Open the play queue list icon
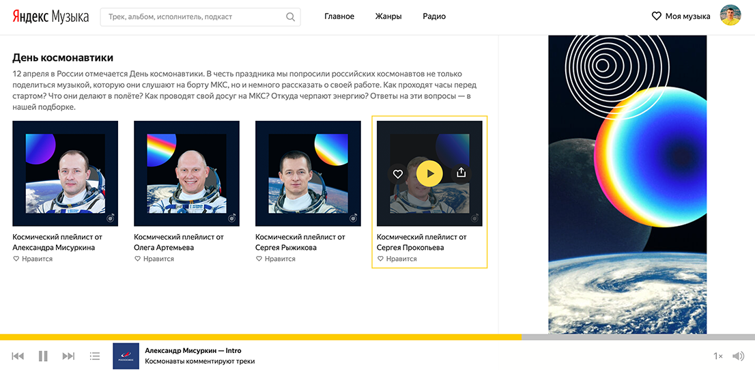 [x=95, y=356]
